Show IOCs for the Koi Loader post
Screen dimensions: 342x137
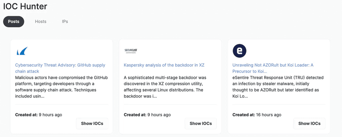pyautogui.click(x=309, y=123)
